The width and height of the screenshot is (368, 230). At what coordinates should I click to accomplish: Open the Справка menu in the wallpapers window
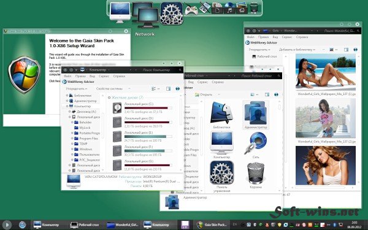coord(302,37)
